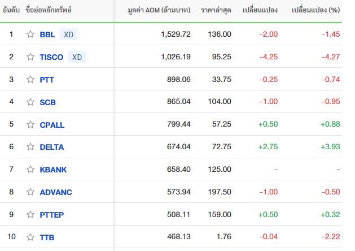This screenshot has height=251, width=355.
Task: Add SCB to favorites via star
Action: [30, 102]
